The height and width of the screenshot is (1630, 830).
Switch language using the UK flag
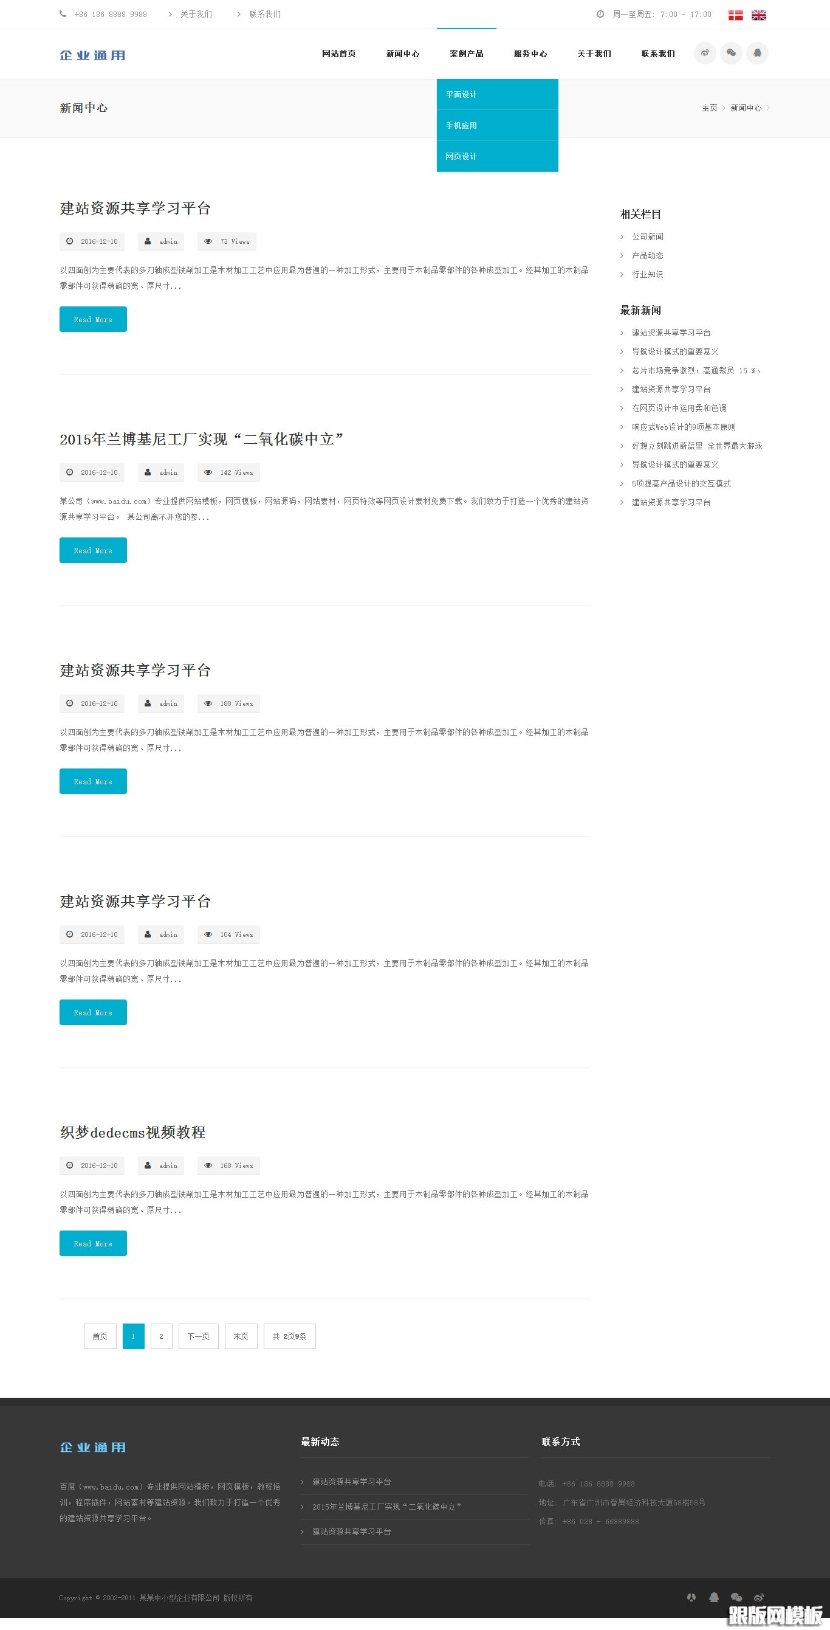758,15
